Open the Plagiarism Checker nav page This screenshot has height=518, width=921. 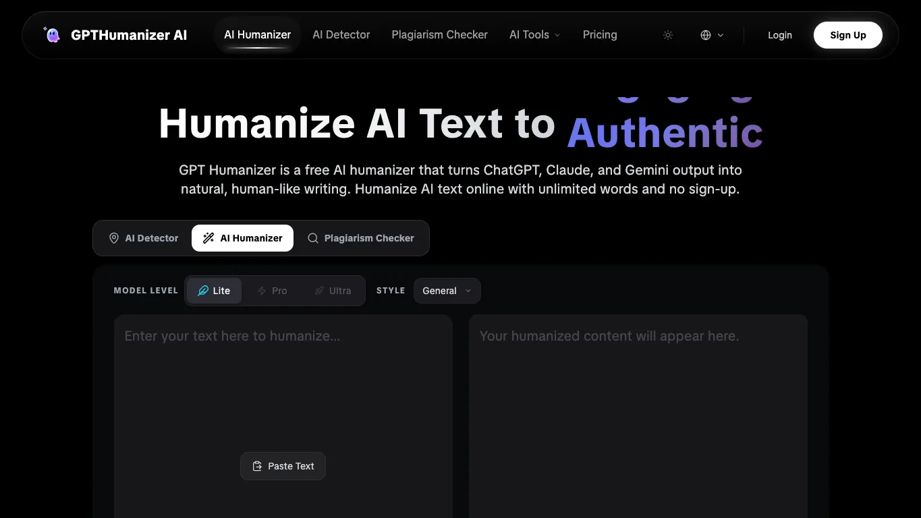pos(440,34)
